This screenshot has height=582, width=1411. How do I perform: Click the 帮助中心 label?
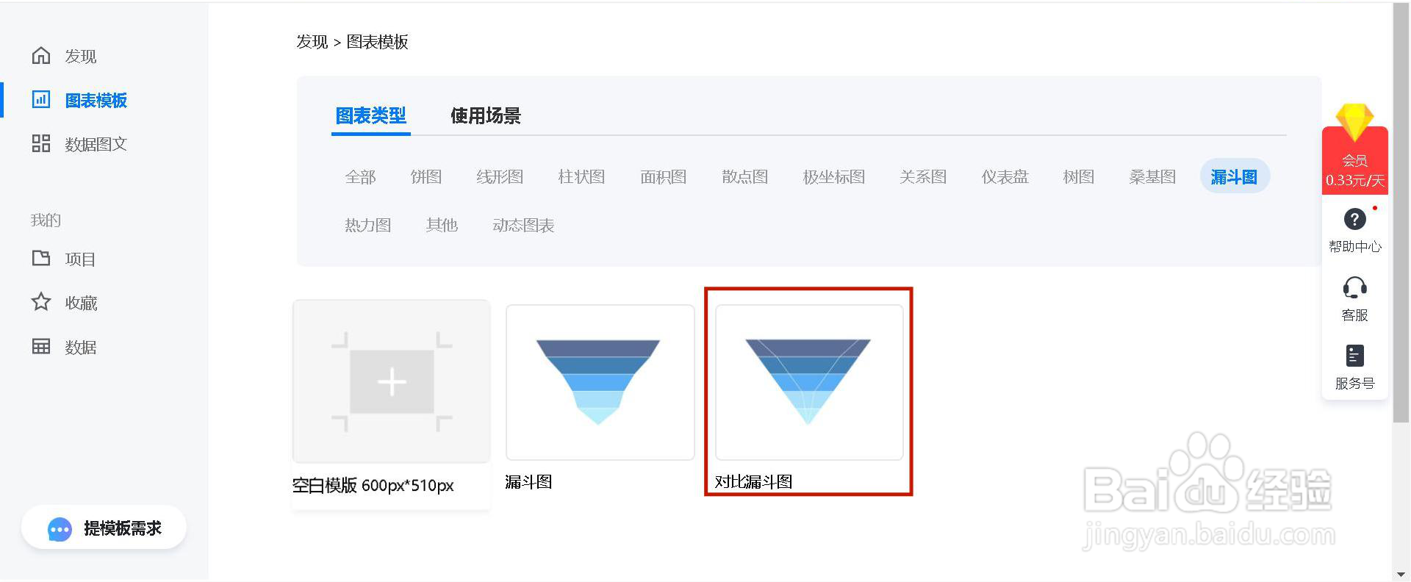tap(1354, 247)
